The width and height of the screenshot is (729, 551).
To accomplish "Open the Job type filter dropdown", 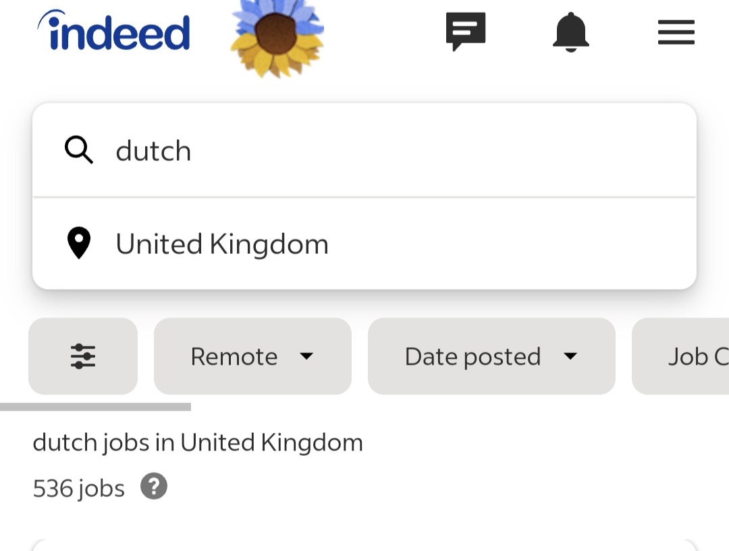I will pyautogui.click(x=695, y=356).
